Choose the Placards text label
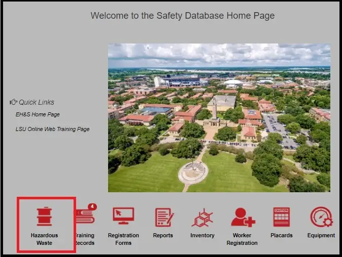342x257 pixels. 281,236
